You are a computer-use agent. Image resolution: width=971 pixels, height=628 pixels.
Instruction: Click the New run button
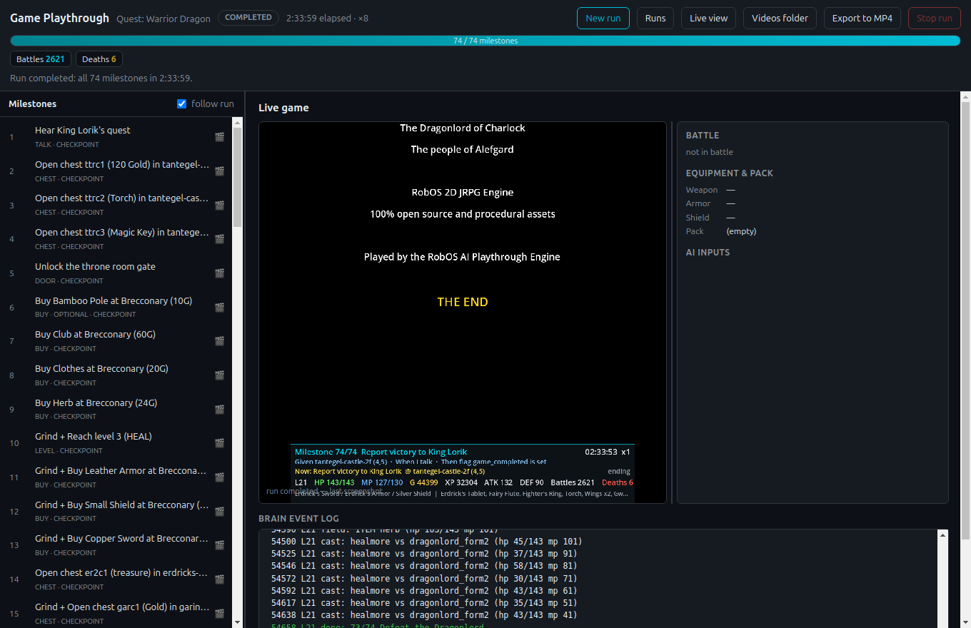(603, 18)
